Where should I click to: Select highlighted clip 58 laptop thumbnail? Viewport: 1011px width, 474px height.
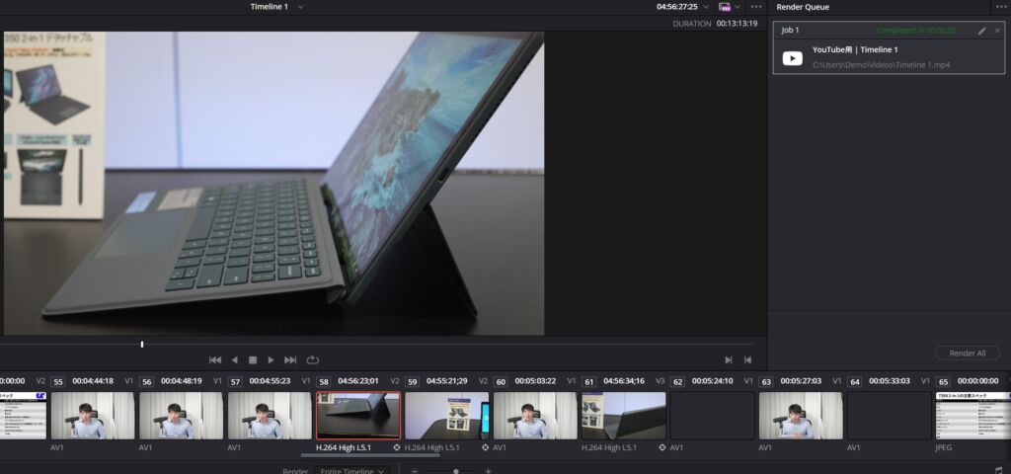click(x=357, y=416)
